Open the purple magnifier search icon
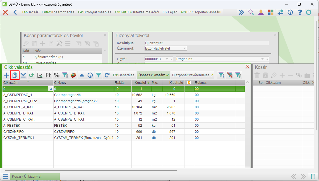Screen dimensions: 319x181 pyautogui.click(x=251, y=12)
